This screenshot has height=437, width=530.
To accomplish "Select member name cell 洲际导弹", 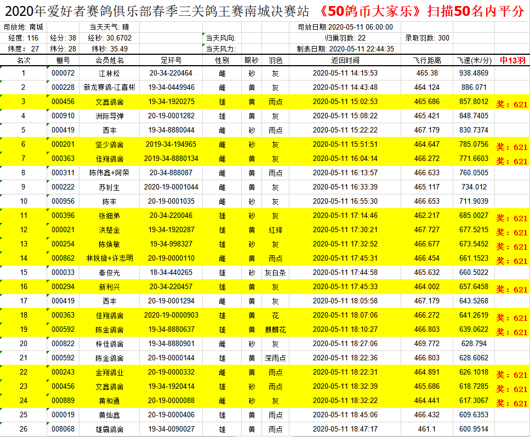I will (110, 116).
